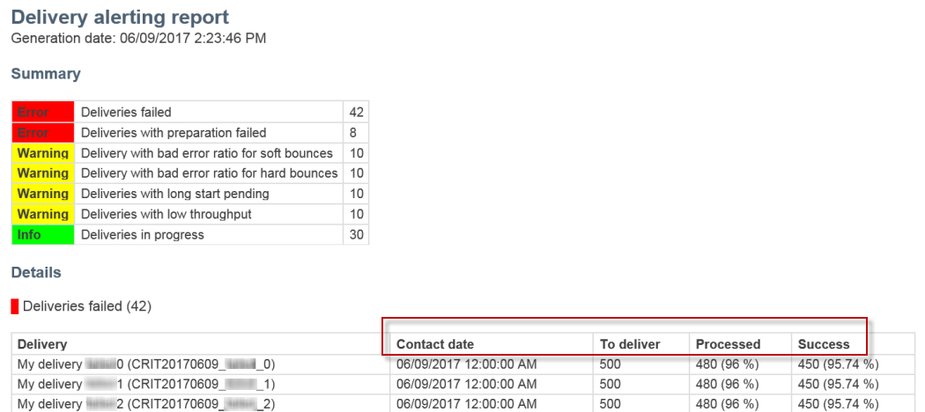Click the yellow Warning label for hard bounces
Image resolution: width=925 pixels, height=412 pixels.
(43, 173)
